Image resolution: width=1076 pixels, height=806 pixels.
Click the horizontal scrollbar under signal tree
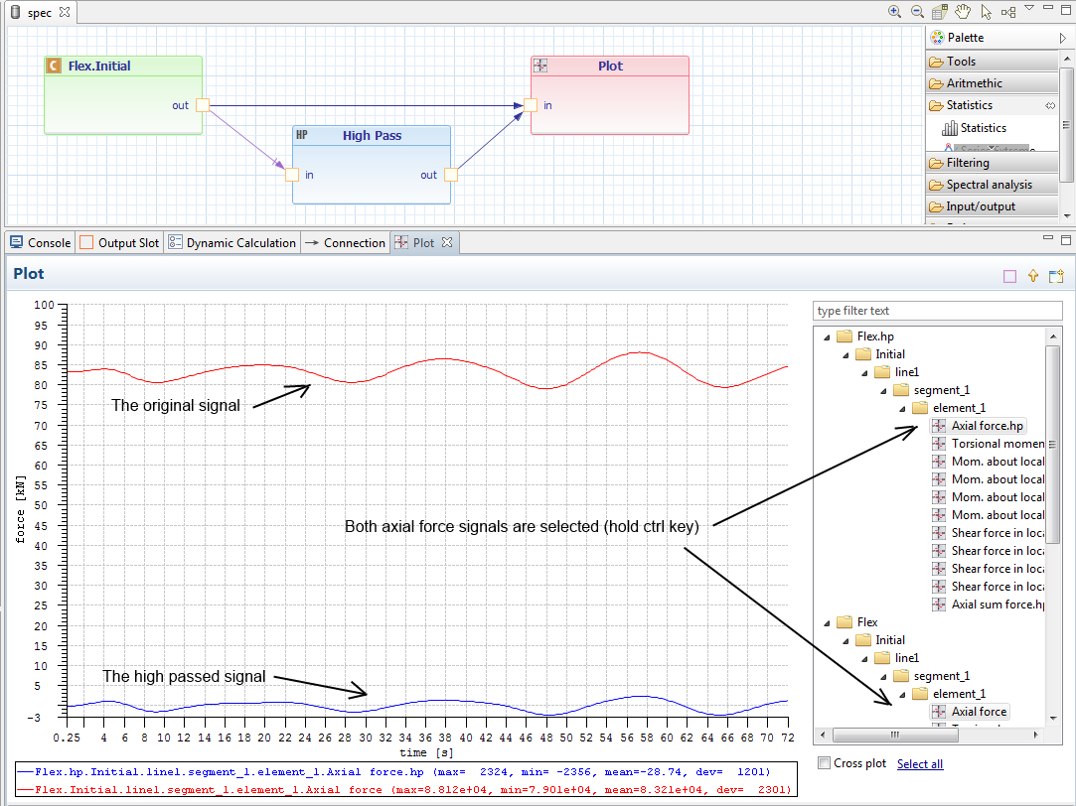click(894, 736)
